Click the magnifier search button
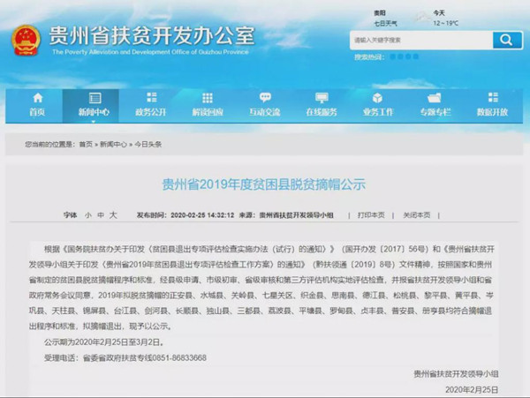This screenshot has width=530, height=398. tap(506, 41)
